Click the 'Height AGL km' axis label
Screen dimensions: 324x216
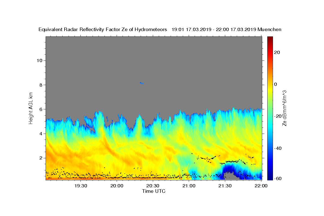(x=31, y=108)
